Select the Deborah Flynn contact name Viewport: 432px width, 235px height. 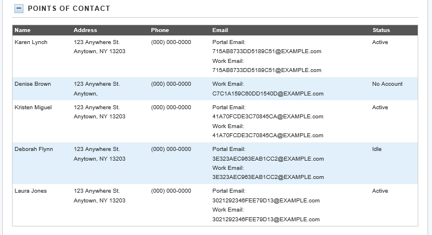(33, 149)
